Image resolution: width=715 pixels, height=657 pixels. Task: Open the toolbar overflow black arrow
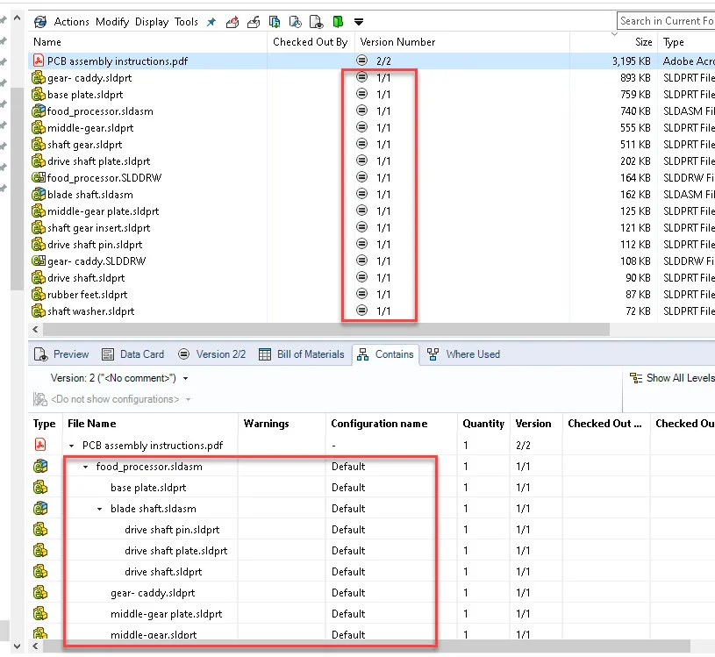tap(359, 21)
